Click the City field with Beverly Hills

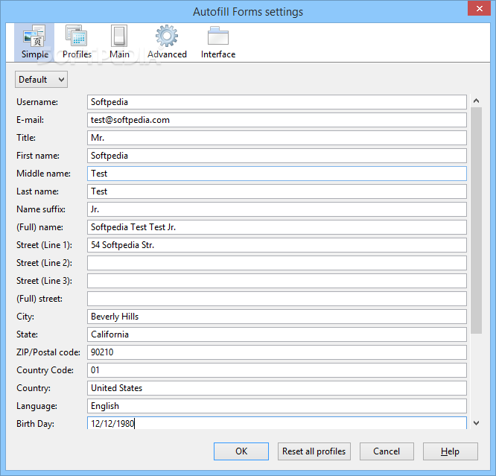[277, 317]
